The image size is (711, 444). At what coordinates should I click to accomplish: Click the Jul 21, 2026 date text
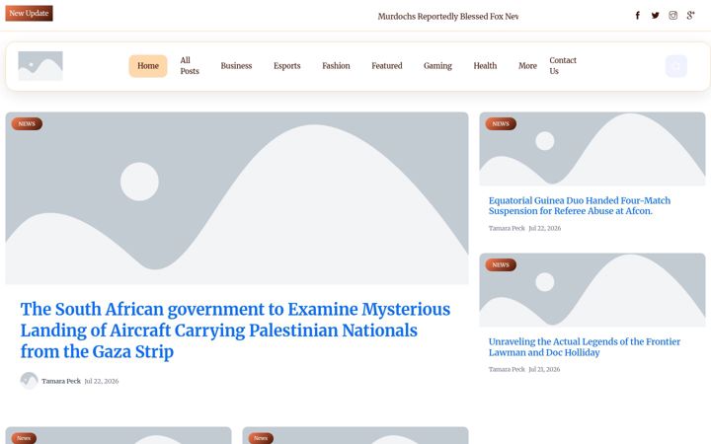(544, 369)
